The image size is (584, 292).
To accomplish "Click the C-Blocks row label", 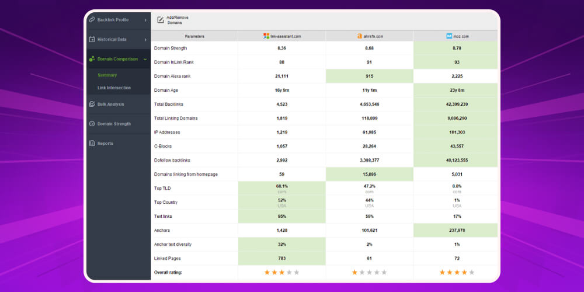I will [x=163, y=146].
